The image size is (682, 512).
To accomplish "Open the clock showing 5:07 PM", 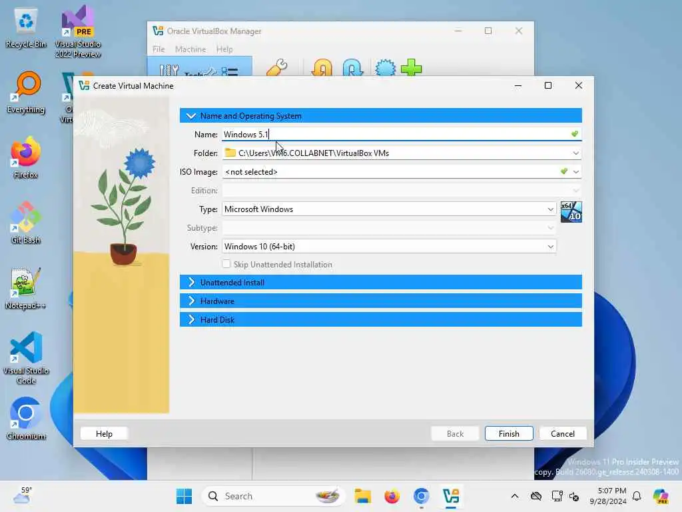I will [608, 496].
